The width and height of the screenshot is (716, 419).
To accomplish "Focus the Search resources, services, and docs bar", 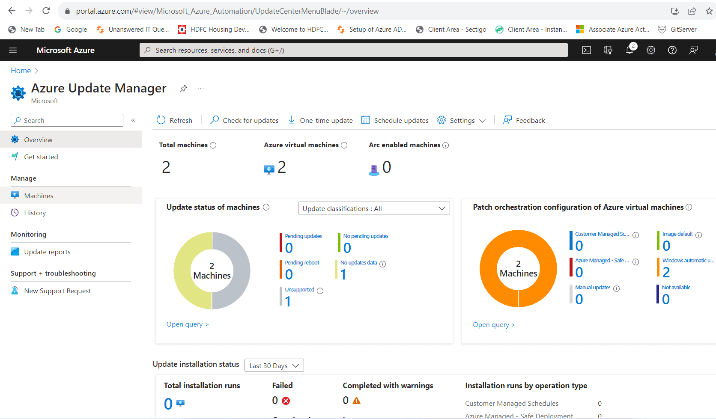I will 353,50.
